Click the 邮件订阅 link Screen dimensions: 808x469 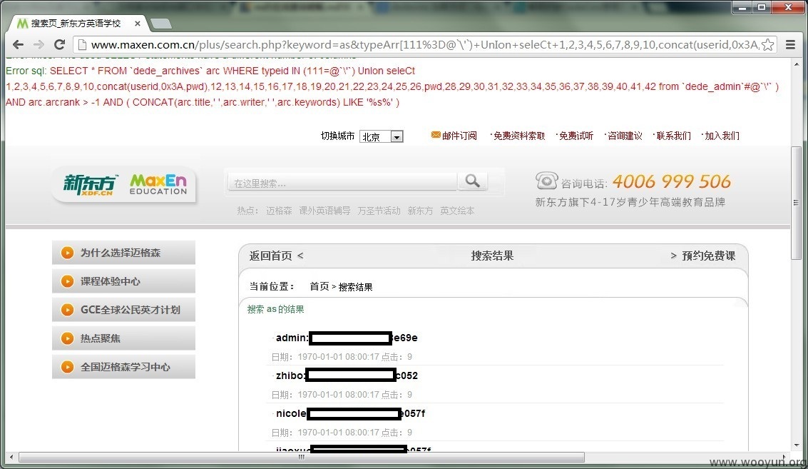pyautogui.click(x=459, y=136)
